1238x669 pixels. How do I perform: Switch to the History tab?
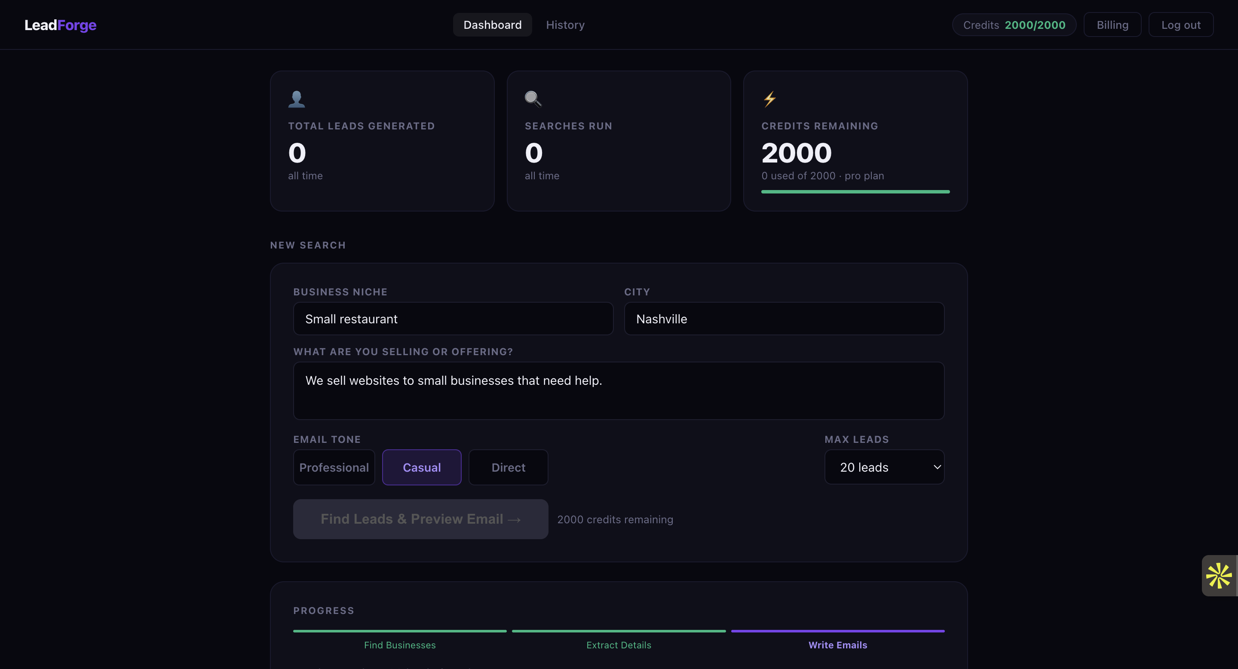tap(565, 25)
